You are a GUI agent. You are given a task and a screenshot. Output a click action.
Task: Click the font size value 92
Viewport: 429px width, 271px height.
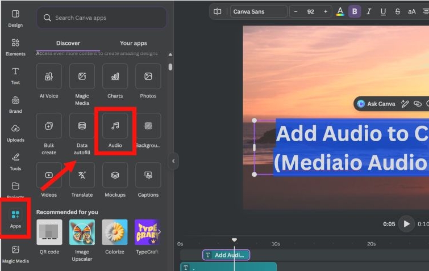click(311, 12)
